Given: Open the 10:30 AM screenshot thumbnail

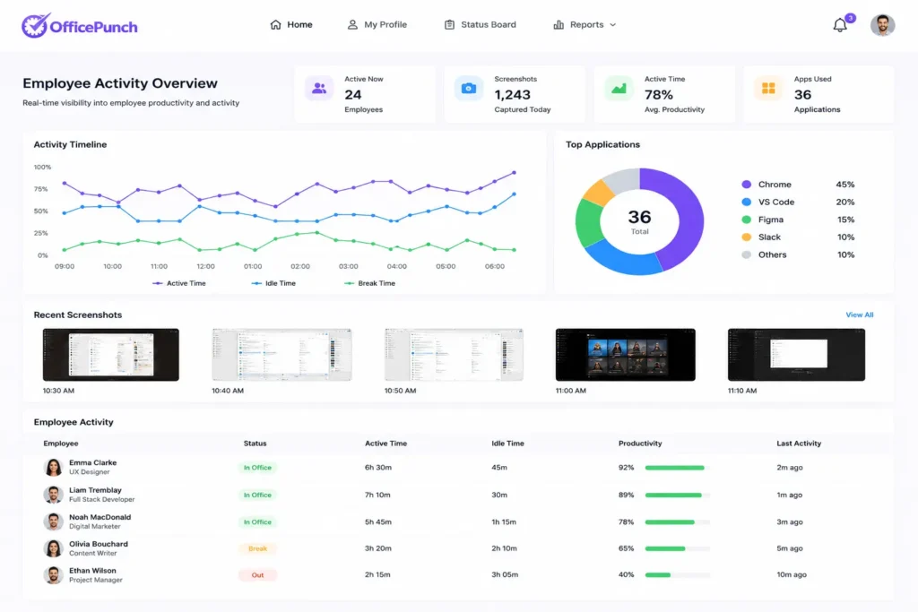Looking at the screenshot, I should [x=111, y=355].
